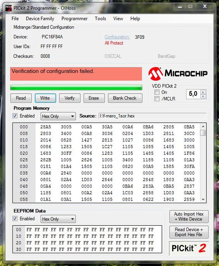
Task: Click the User IDs value FF FF FF FF
Action: tap(52, 46)
